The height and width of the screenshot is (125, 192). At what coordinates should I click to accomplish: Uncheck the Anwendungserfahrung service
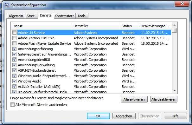(15, 49)
